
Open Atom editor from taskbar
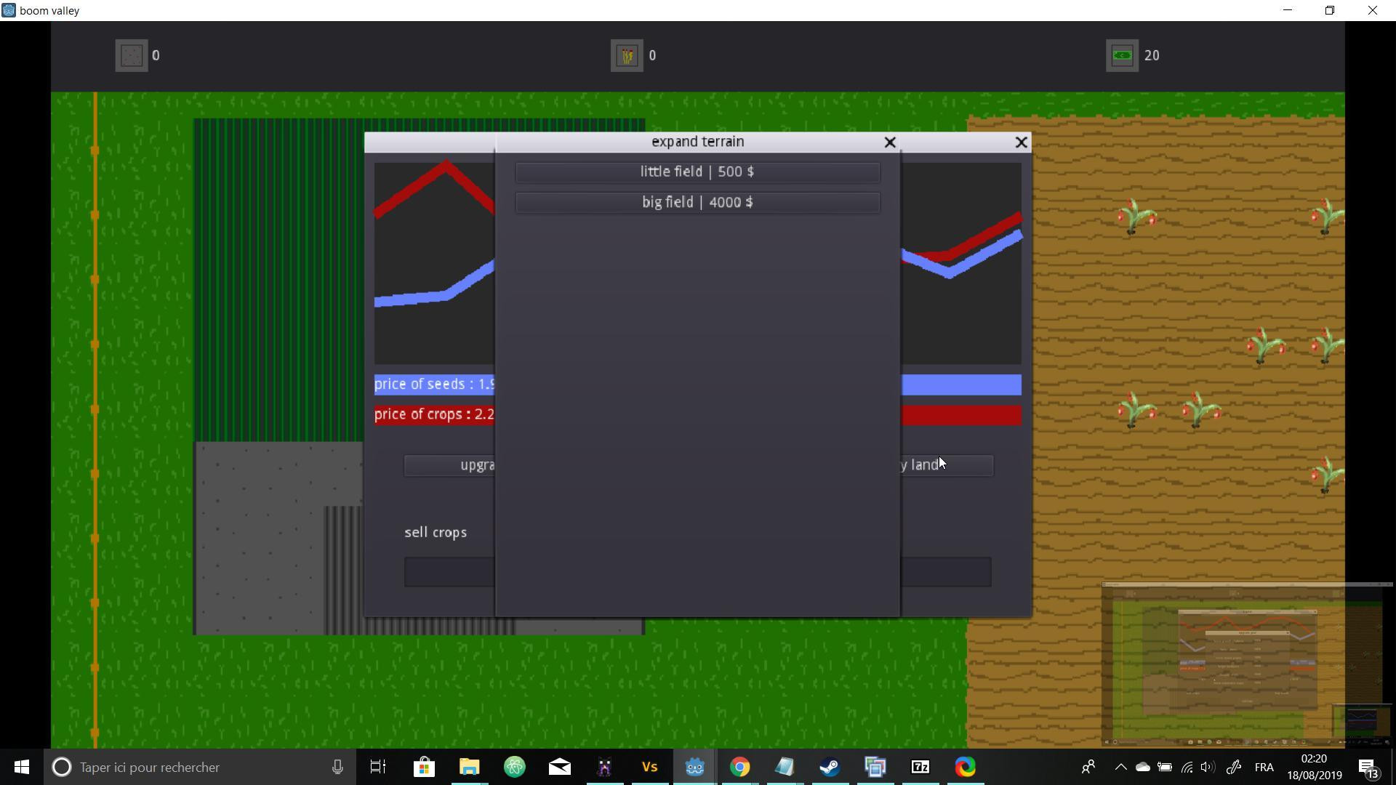coord(514,767)
